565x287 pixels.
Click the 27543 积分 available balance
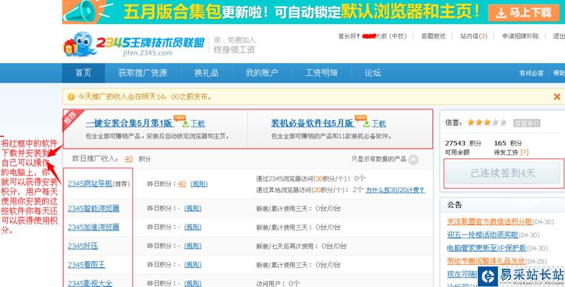[x=464, y=143]
